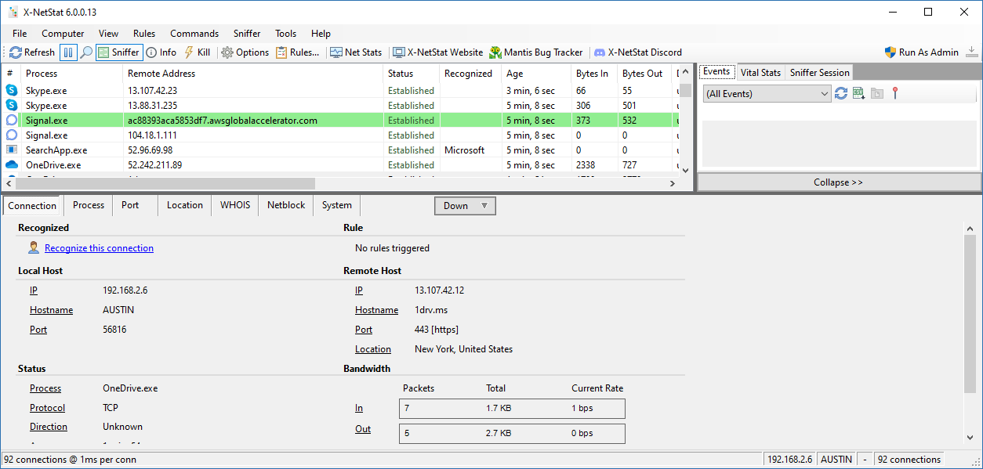Image resolution: width=983 pixels, height=469 pixels.
Task: Open the Mantis Bug Tracker
Action: (536, 52)
